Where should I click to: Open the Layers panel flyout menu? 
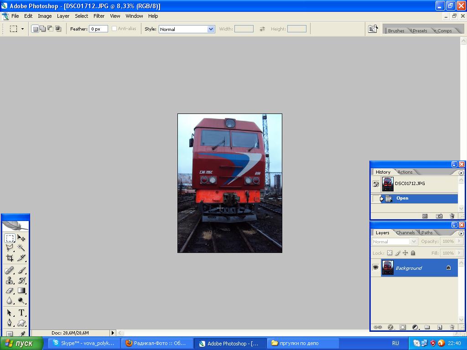click(461, 234)
